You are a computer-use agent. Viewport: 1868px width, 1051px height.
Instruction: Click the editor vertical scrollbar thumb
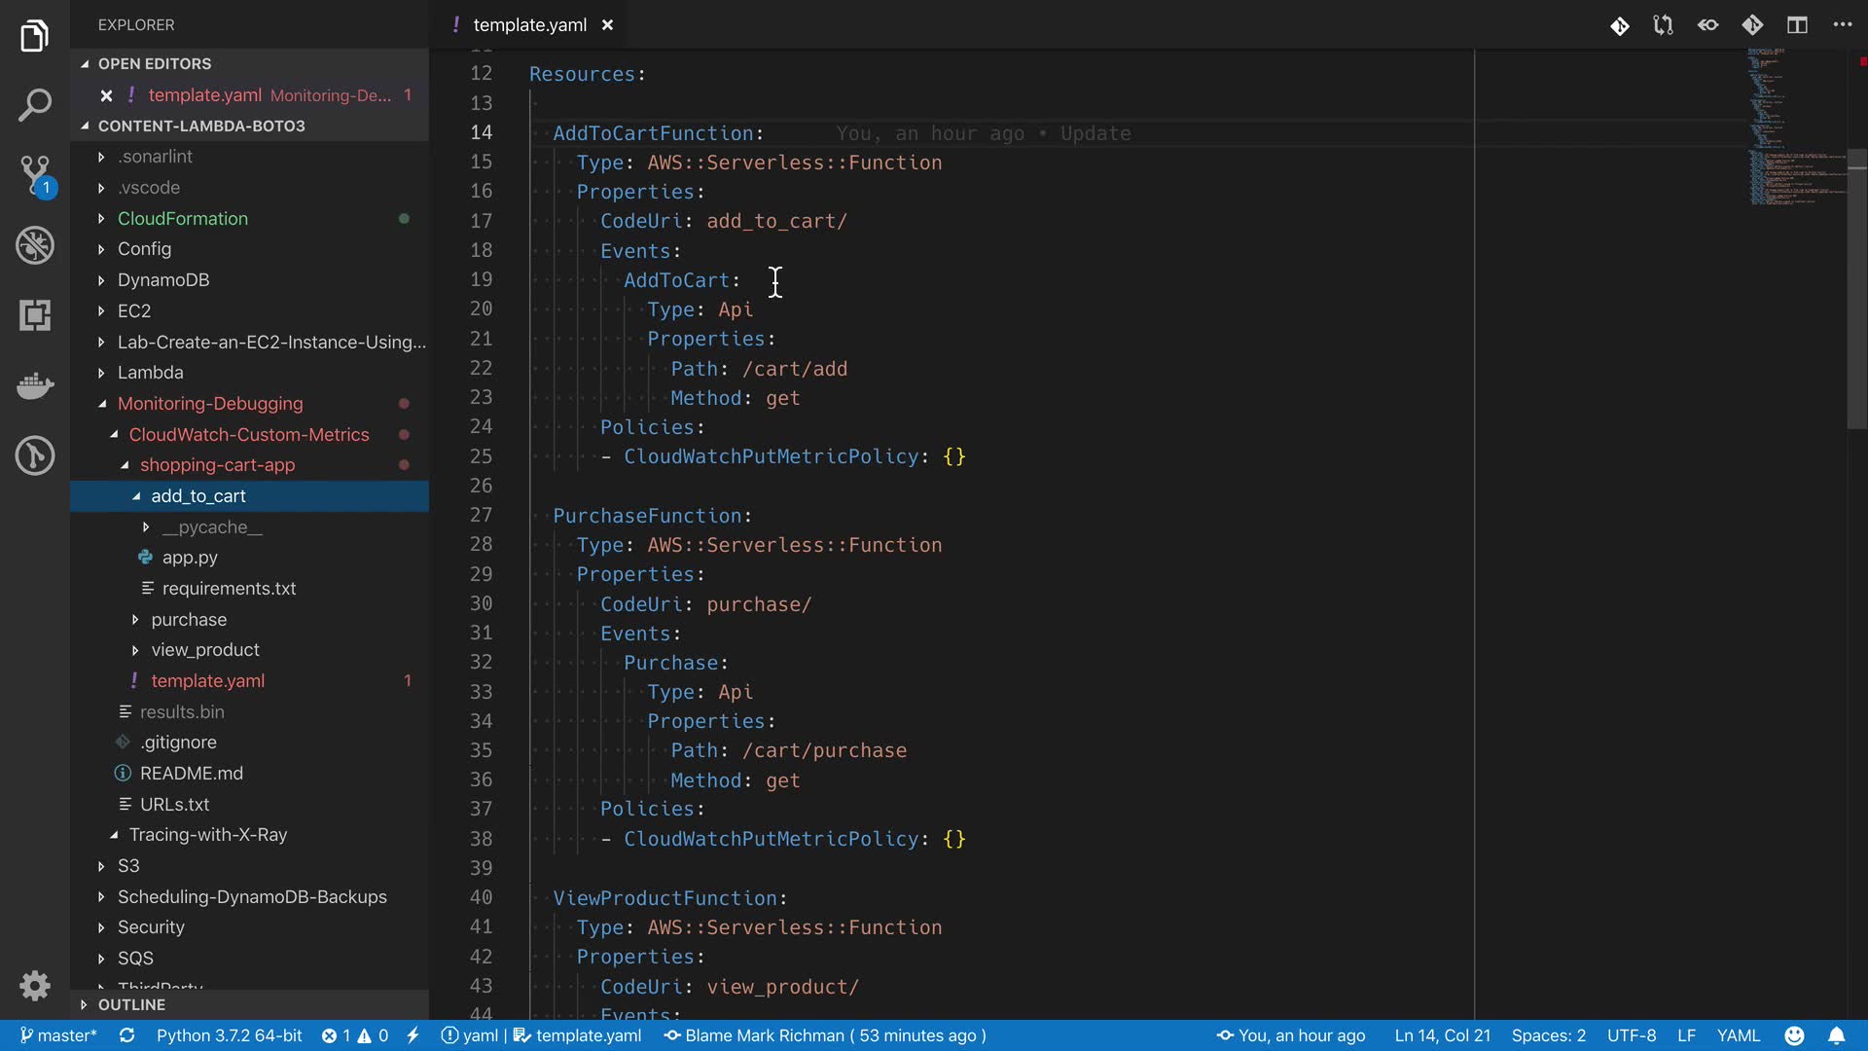(1856, 289)
